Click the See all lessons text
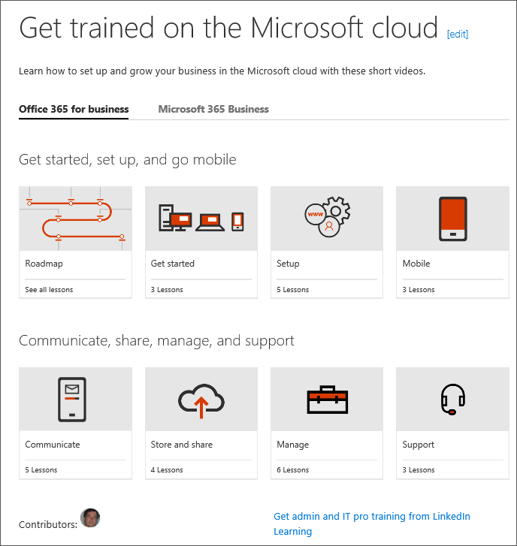This screenshot has width=517, height=546. pyautogui.click(x=49, y=289)
